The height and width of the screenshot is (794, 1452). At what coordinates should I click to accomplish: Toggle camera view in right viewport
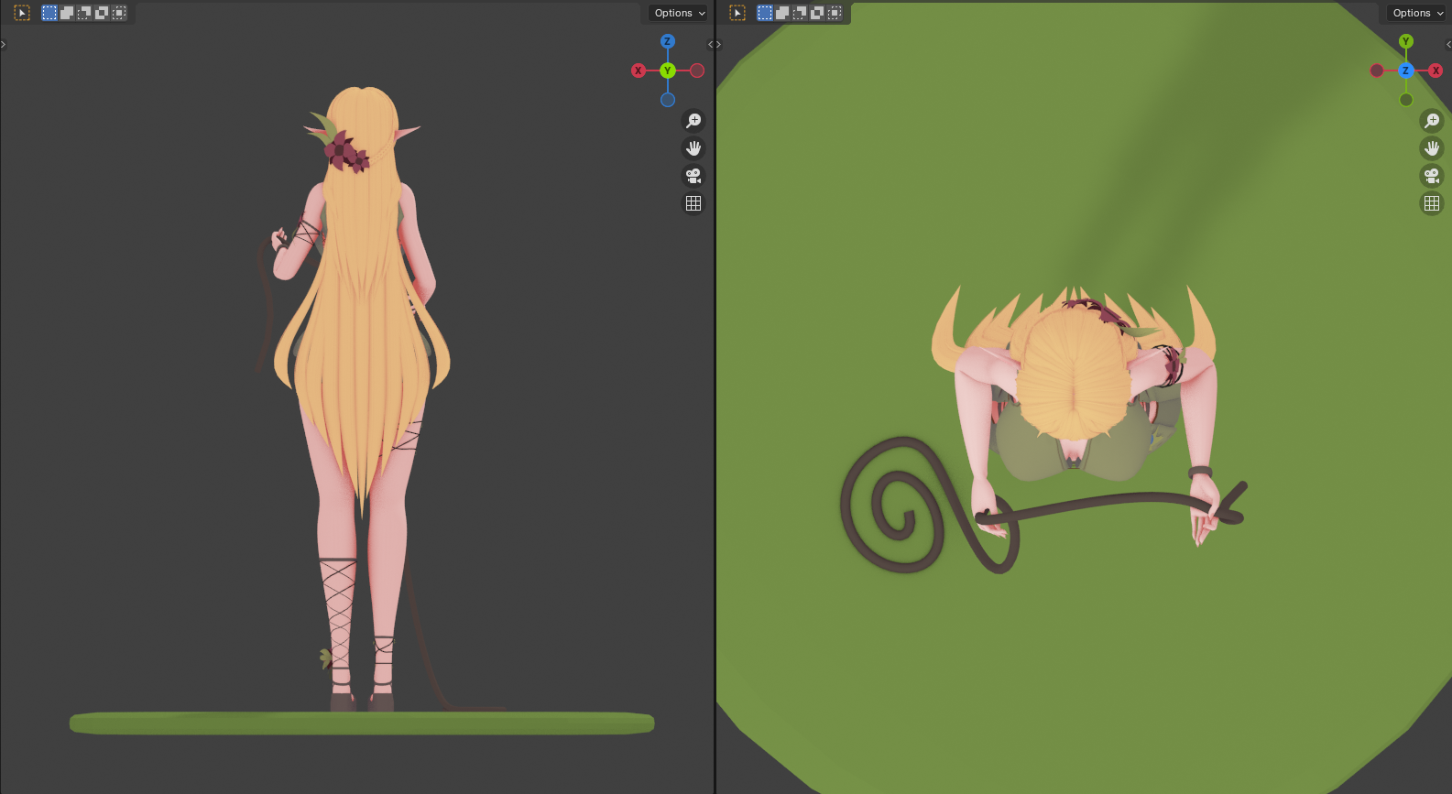coord(1431,176)
